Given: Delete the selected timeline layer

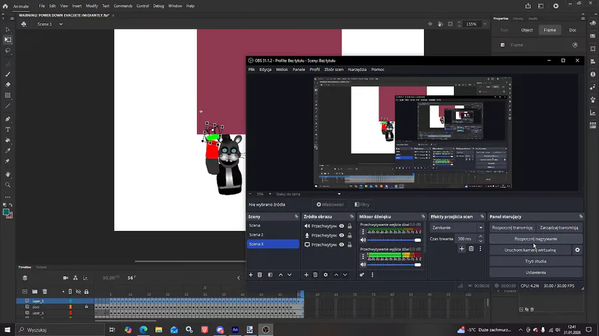Looking at the screenshot, I should coord(45,292).
